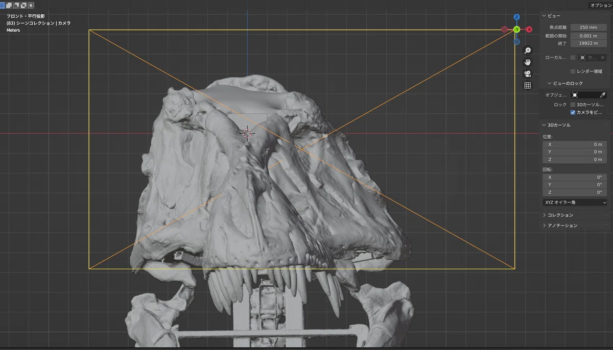Click the green Y axis gizmo ball
Screen dimensions: 613x350
pyautogui.click(x=516, y=30)
